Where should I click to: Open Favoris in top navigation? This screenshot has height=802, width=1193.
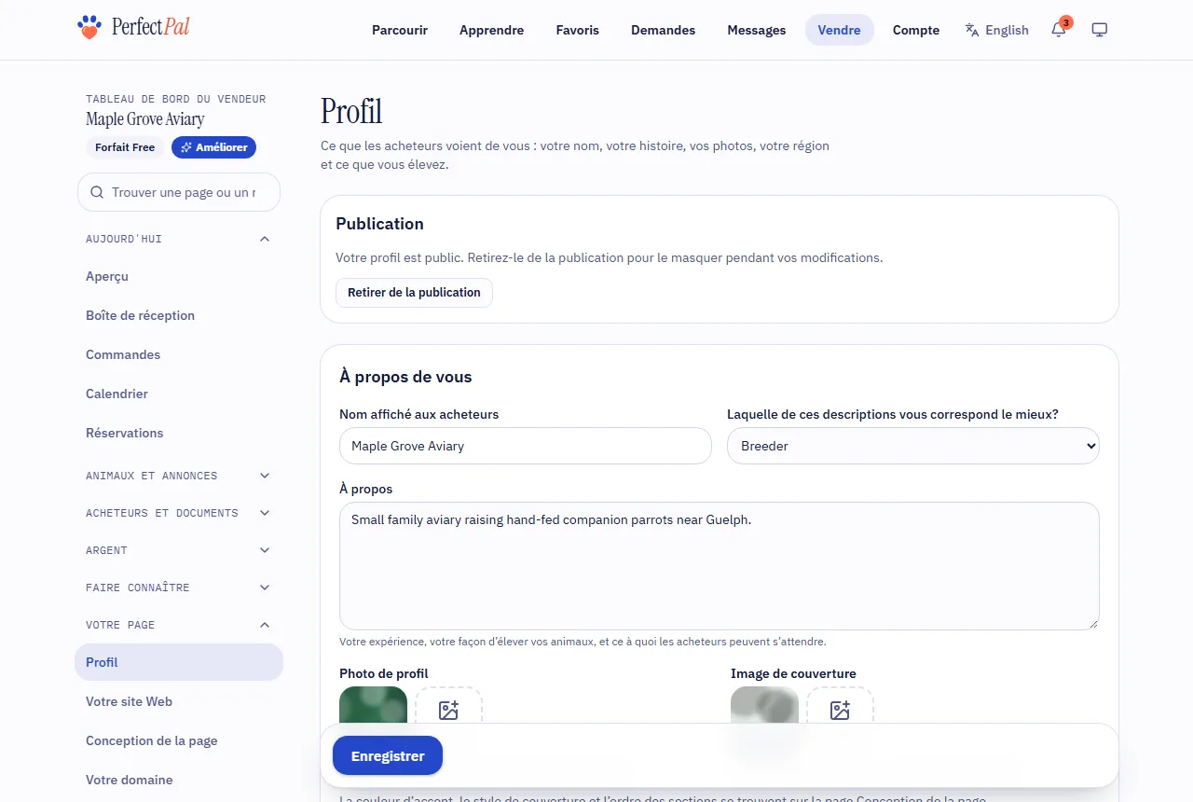578,30
